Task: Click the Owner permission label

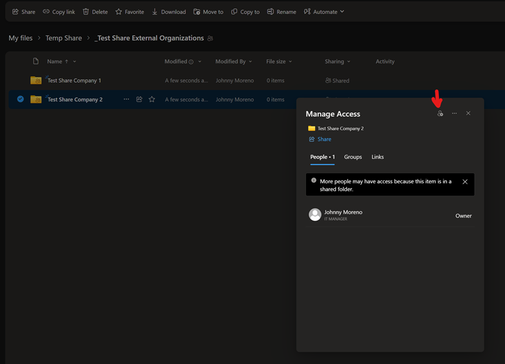Action: click(x=464, y=216)
